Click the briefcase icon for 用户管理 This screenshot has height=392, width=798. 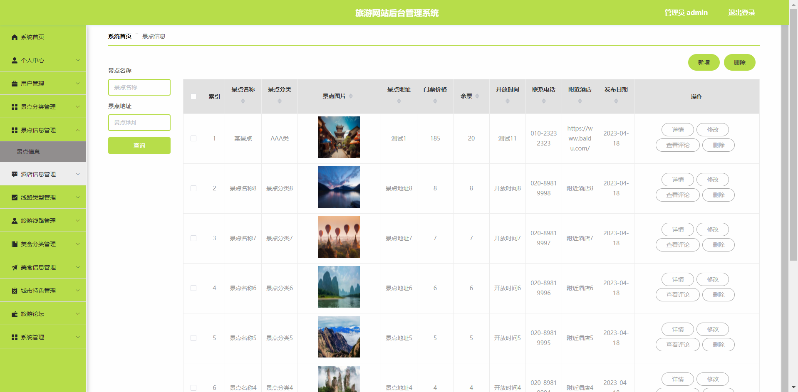pos(15,84)
